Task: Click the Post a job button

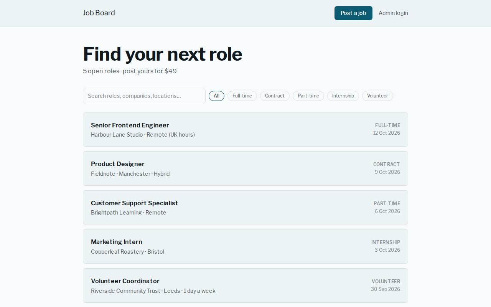Action: [353, 13]
